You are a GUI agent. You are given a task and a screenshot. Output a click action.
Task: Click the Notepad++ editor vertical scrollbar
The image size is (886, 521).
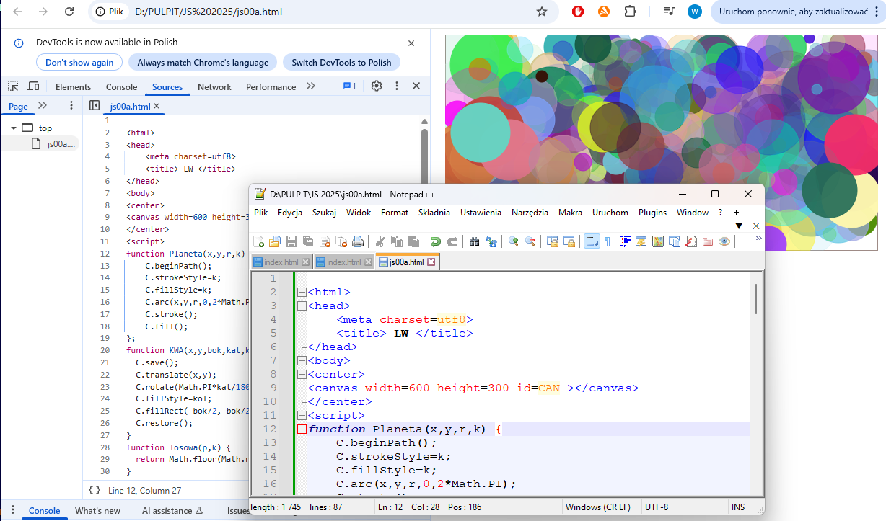coord(756,299)
